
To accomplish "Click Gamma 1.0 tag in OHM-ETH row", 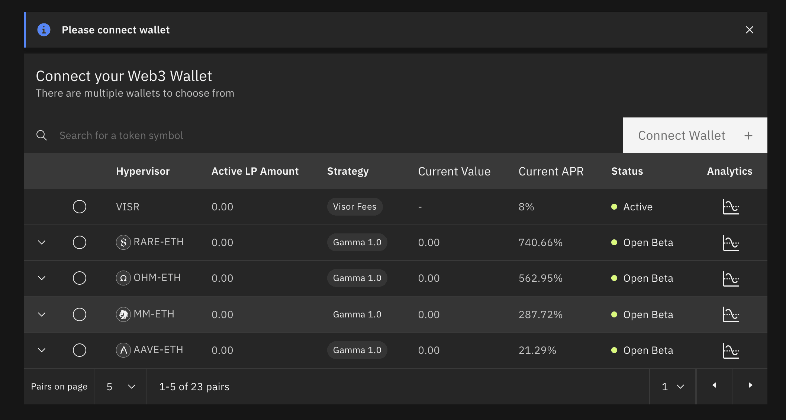I will (x=357, y=278).
